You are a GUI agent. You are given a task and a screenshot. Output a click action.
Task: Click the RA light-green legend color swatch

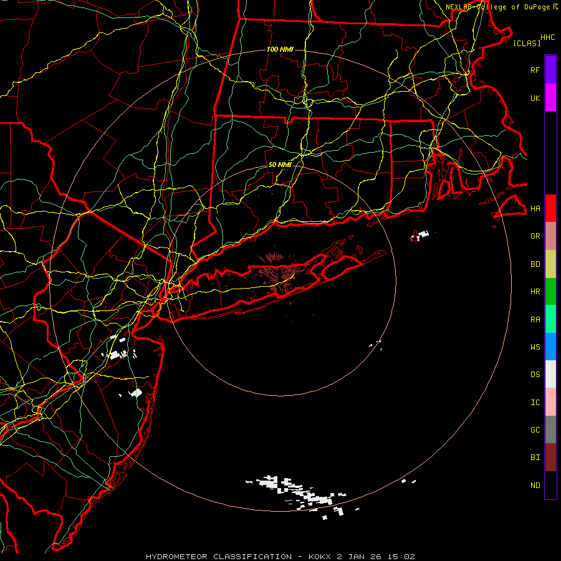550,319
